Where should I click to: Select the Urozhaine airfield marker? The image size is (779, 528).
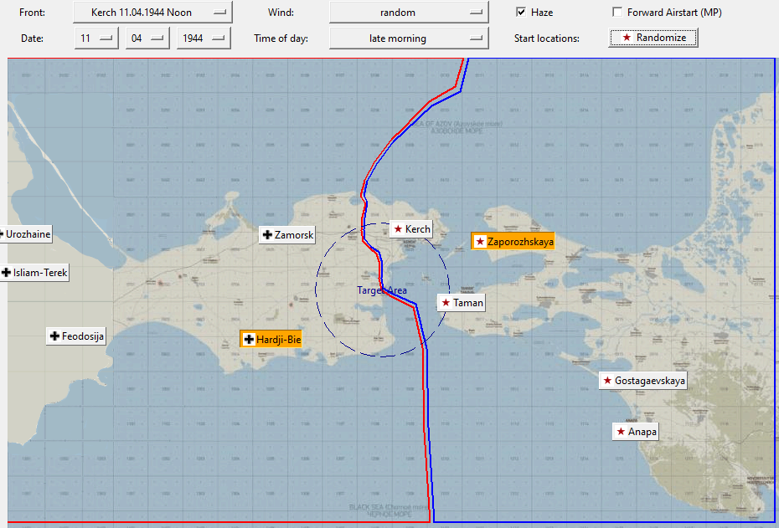26,233
